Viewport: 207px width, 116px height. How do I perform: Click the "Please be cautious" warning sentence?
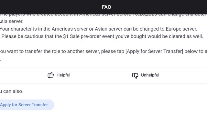tap(102, 36)
